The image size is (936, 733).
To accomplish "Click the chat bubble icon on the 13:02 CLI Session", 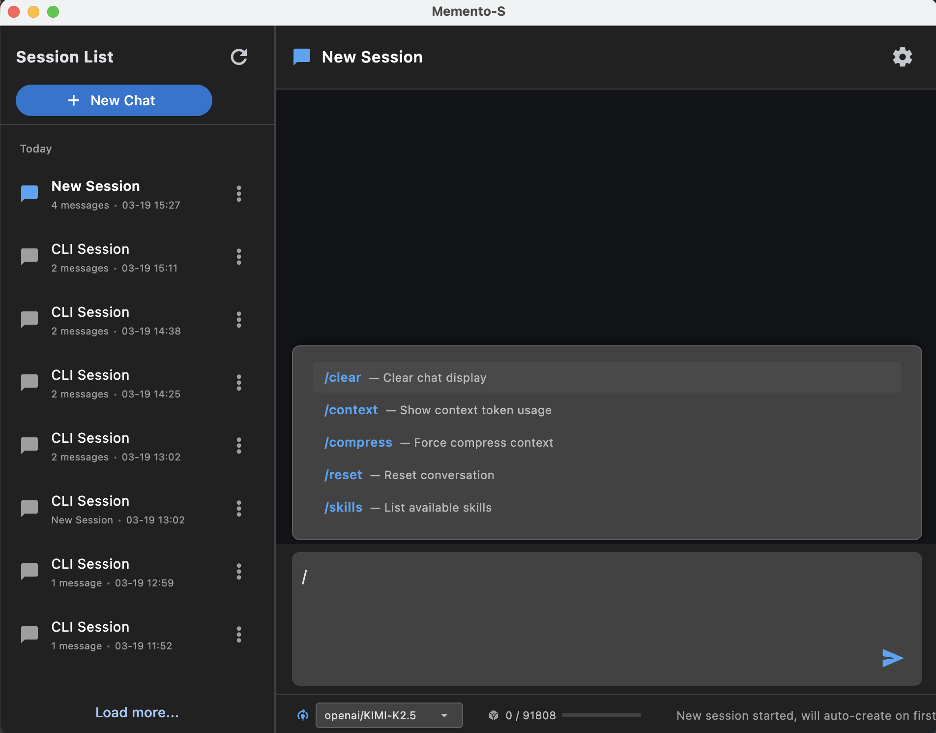I will (29, 445).
